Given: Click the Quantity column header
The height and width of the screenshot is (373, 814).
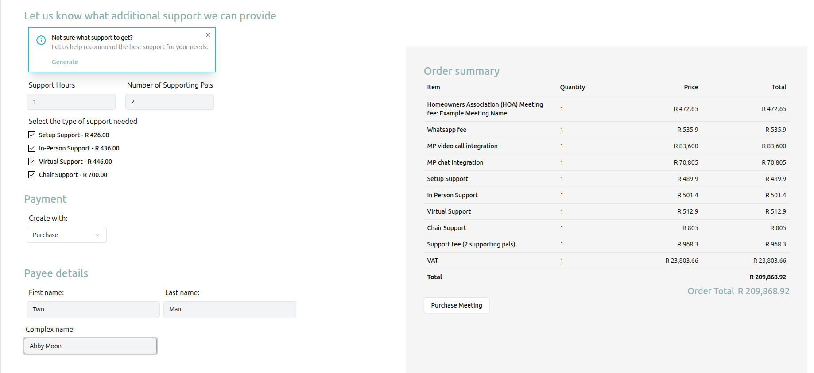Looking at the screenshot, I should click(x=572, y=87).
